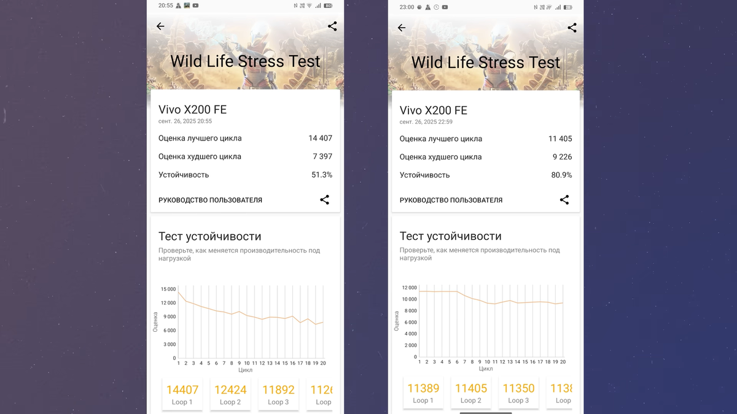The height and width of the screenshot is (414, 737).
Task: Tap header share icon on 20:55 screen
Action: [x=332, y=26]
